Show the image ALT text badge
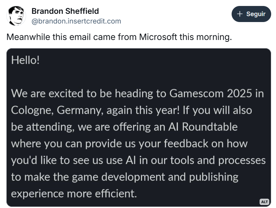The width and height of the screenshot is (276, 208). click(x=264, y=202)
